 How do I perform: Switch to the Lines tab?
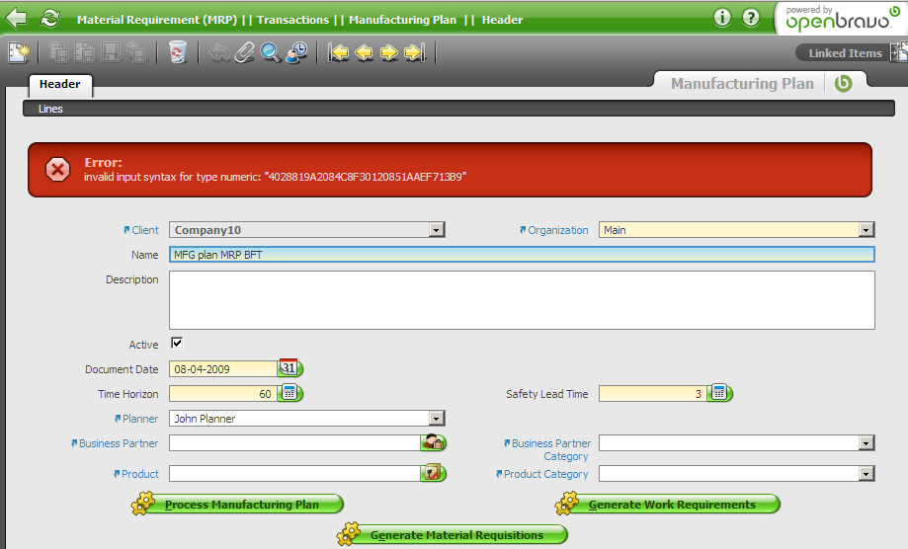[50, 109]
